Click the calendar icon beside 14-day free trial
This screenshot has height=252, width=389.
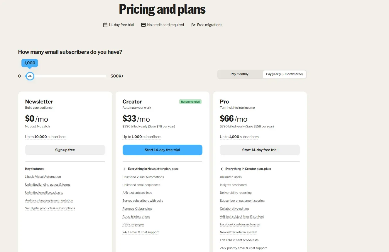click(105, 25)
